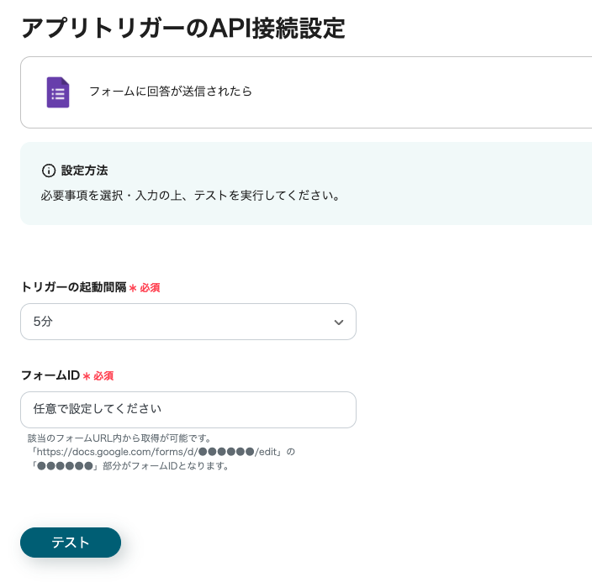The image size is (592, 582).
Task: Click the トリガーの起動間隔 field label
Action: tap(73, 287)
